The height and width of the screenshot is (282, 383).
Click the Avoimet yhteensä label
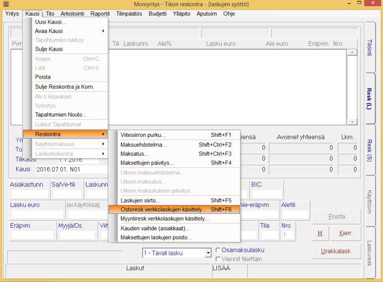click(301, 137)
